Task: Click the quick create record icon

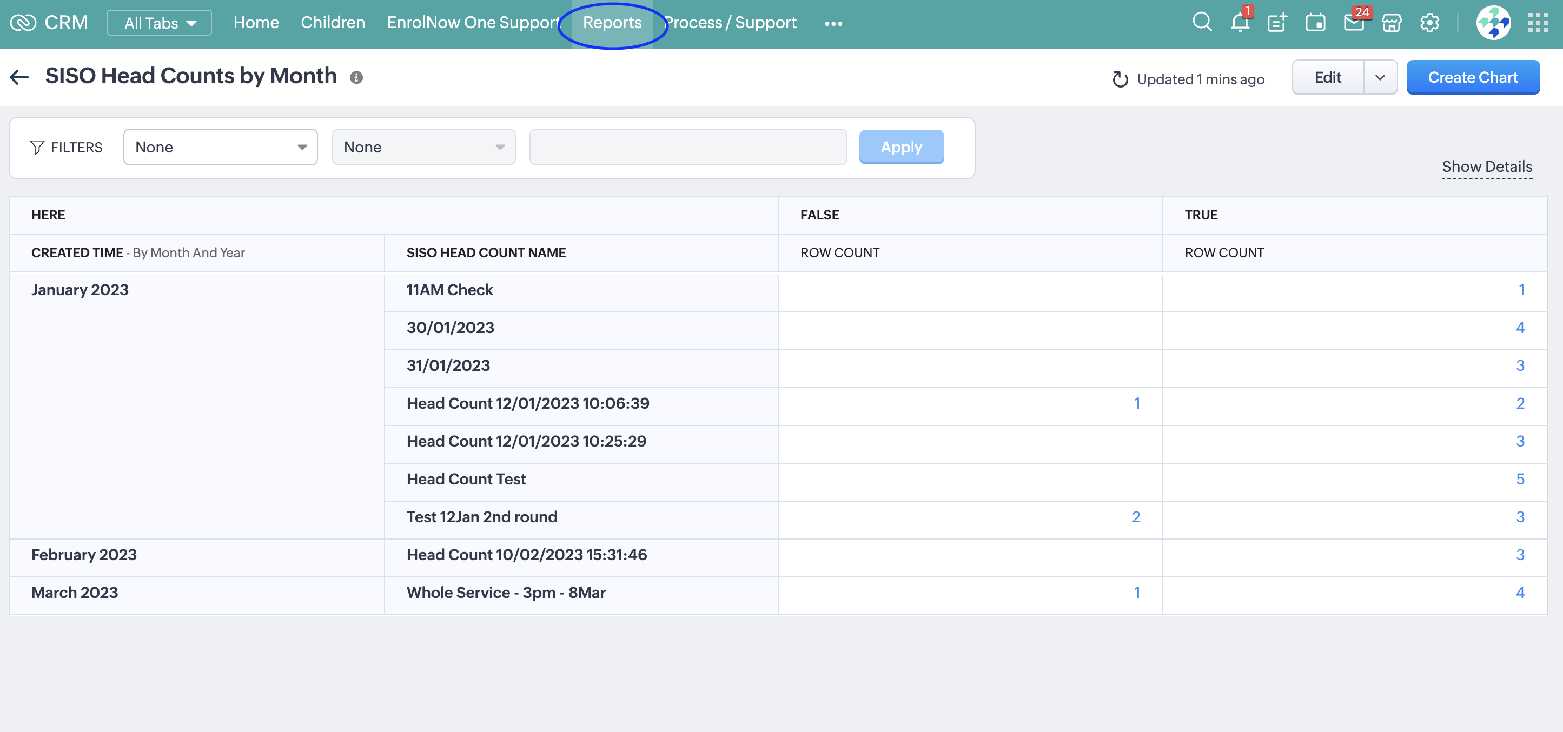Action: (x=1277, y=23)
